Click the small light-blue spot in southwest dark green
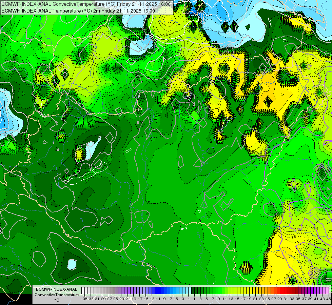The width and height of the screenshot is (332, 305). coord(72,264)
